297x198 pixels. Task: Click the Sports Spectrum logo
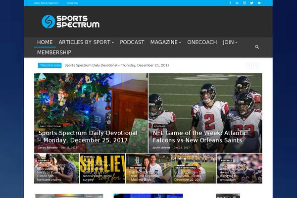tap(70, 22)
